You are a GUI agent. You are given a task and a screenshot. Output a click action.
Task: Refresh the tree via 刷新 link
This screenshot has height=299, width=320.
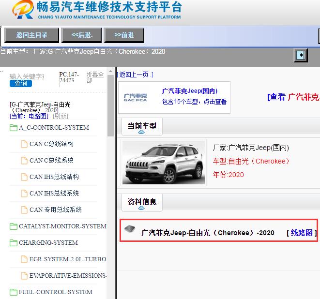tap(61, 116)
